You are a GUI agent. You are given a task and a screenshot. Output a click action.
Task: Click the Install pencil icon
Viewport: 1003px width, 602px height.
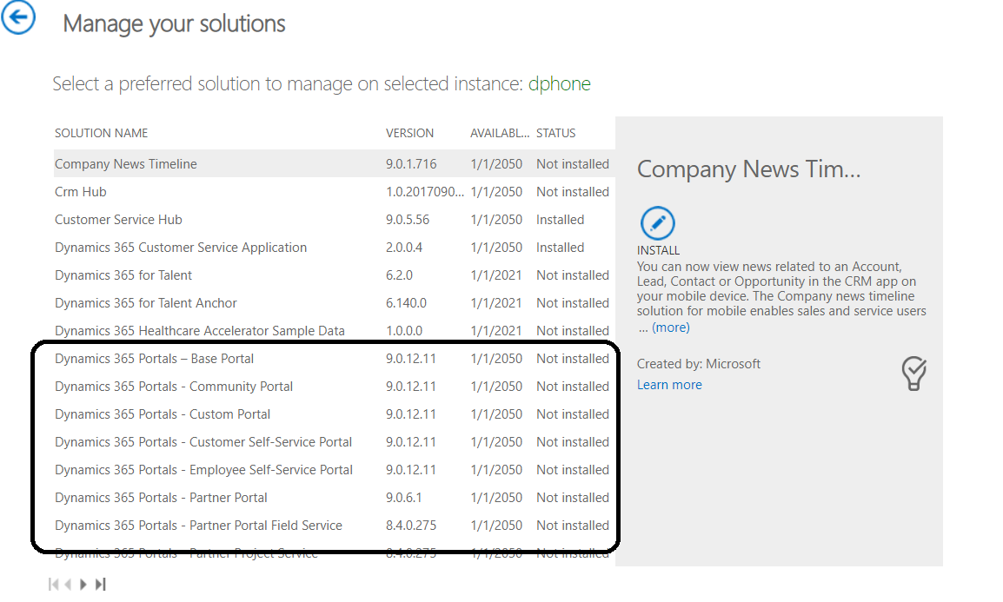pos(658,223)
